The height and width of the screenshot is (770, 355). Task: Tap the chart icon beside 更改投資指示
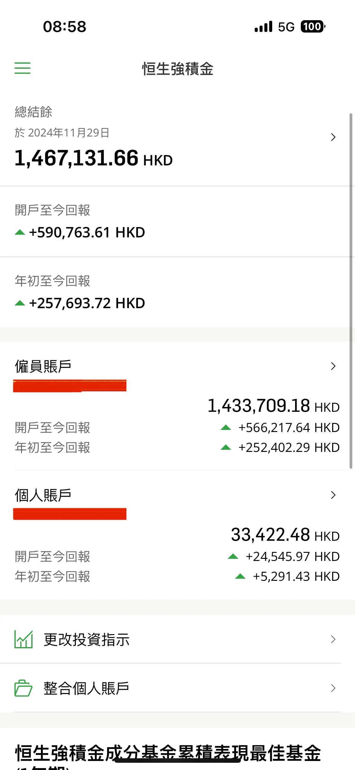(x=23, y=639)
